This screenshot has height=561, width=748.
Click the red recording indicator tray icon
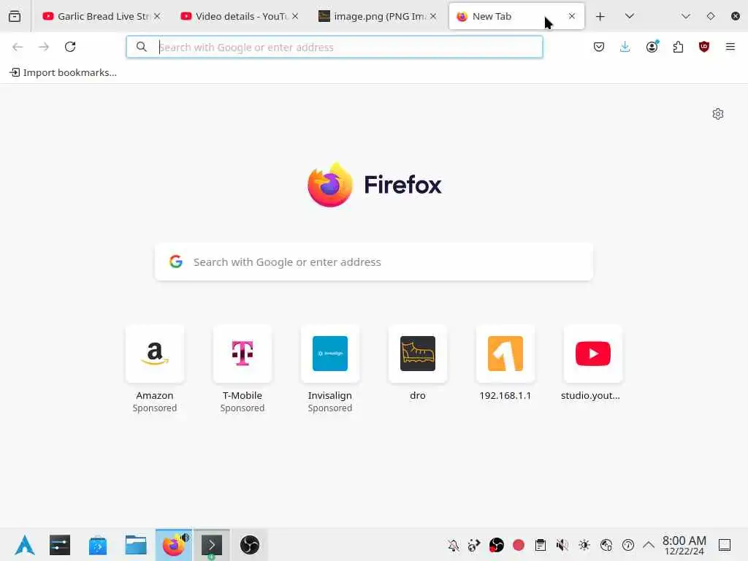519,545
